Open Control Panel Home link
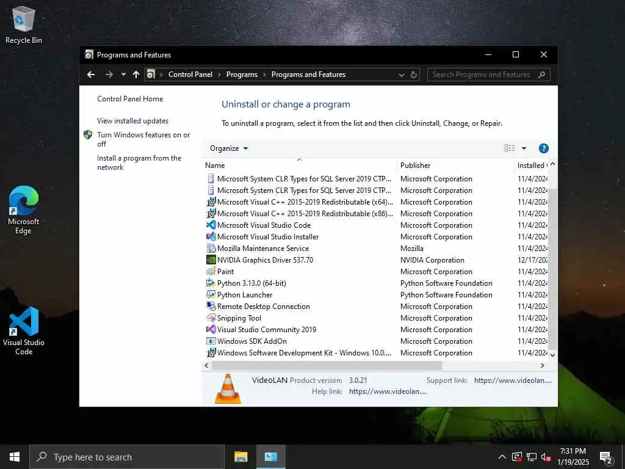 130,99
